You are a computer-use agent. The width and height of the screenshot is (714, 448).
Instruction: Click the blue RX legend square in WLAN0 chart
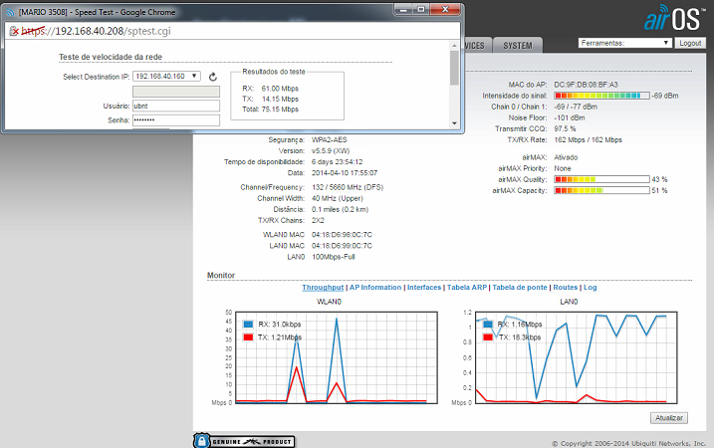248,324
